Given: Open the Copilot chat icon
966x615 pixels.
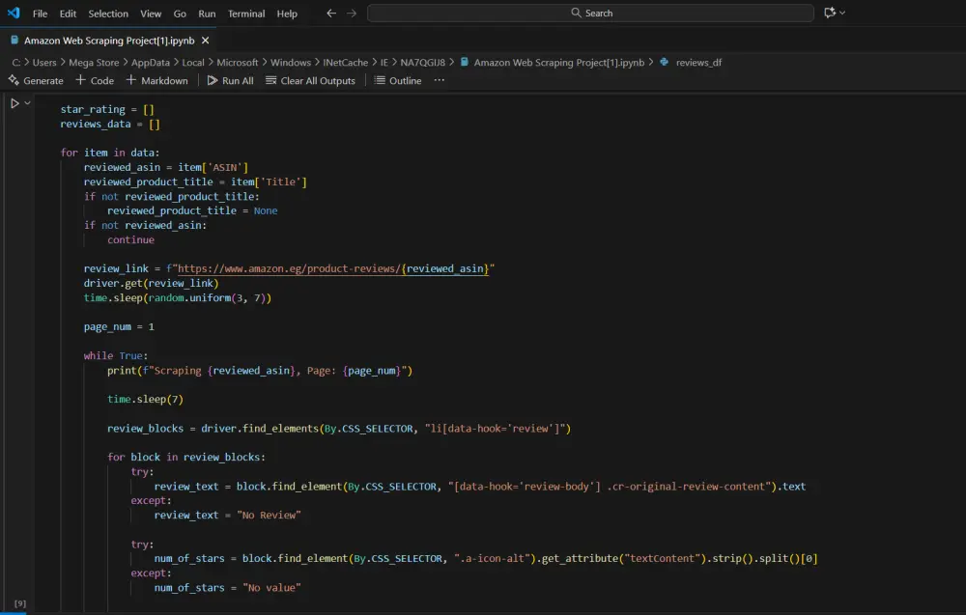Looking at the screenshot, I should pos(829,14).
